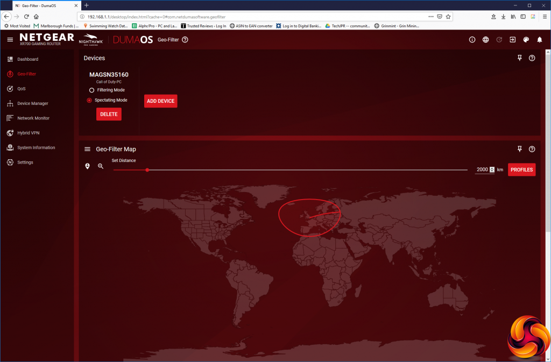Viewport: 551px width, 362px height.
Task: Open Geo-Filter help icon in header
Action: (x=185, y=40)
